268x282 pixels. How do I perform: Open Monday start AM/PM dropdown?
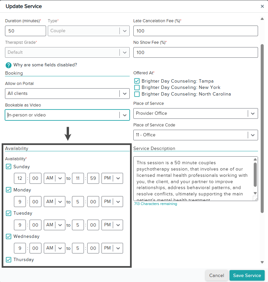(x=54, y=202)
